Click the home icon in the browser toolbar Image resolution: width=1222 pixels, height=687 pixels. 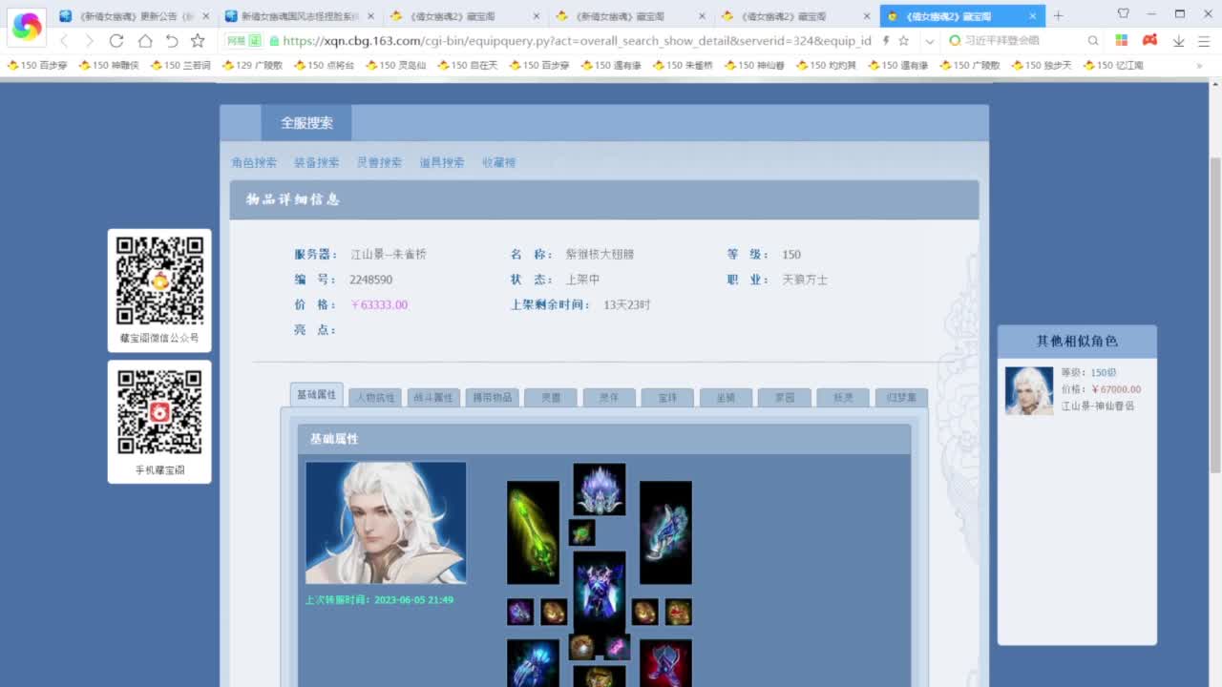(x=145, y=40)
